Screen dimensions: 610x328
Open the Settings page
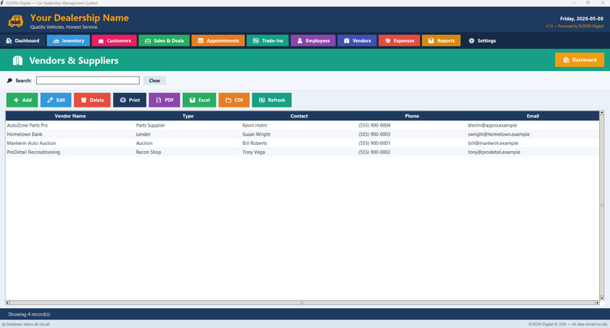(x=482, y=41)
